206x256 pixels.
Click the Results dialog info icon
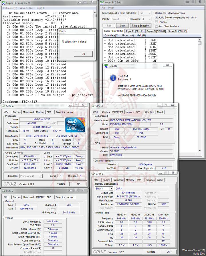click(113, 78)
